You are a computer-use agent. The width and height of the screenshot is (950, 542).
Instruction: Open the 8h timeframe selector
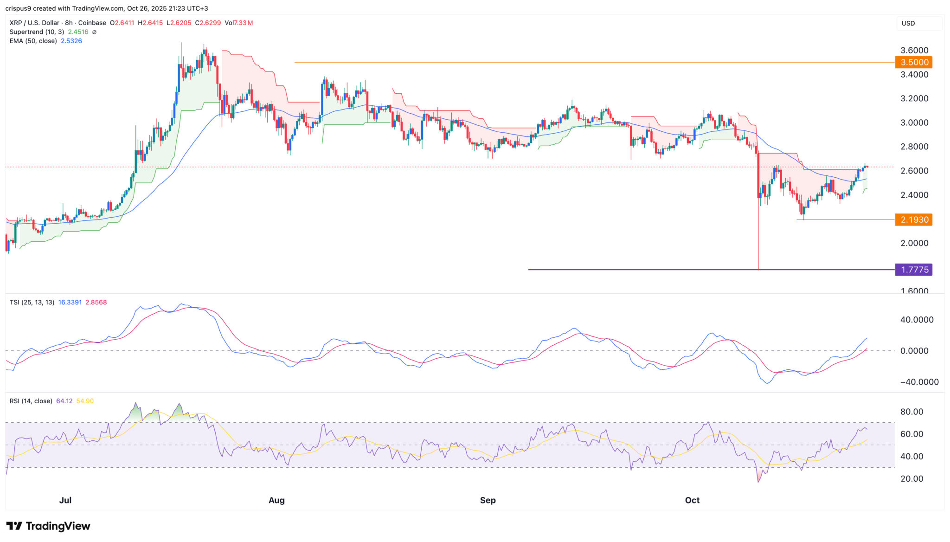[70, 22]
